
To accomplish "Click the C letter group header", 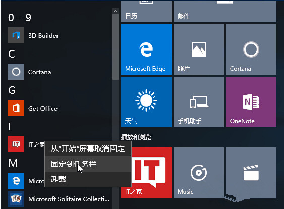I will (x=12, y=54).
